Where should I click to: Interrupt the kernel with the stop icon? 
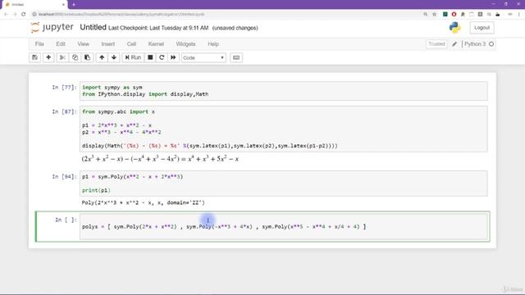pos(150,57)
